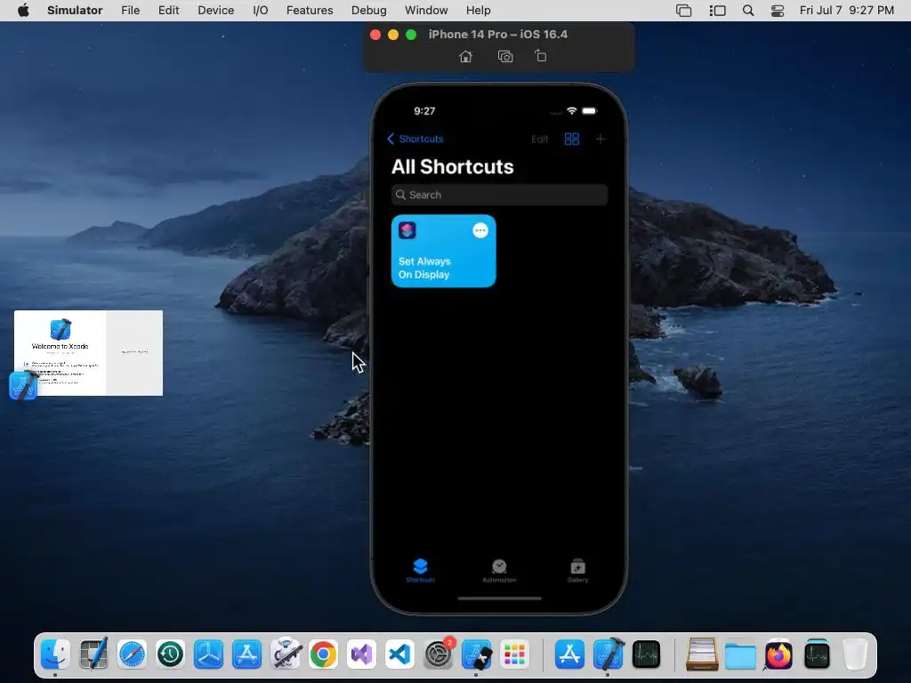911x683 pixels.
Task: Tap the Edit button in All Shortcuts
Action: tap(539, 140)
